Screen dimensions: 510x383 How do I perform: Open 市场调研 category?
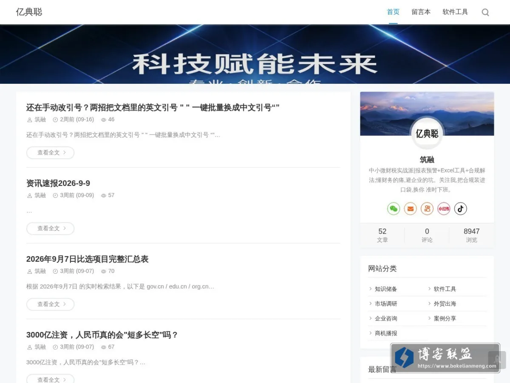point(386,304)
